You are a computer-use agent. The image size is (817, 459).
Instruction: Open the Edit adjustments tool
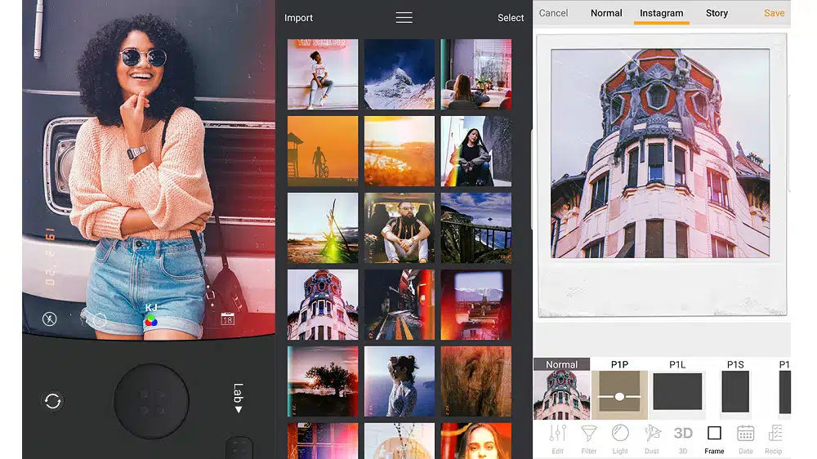point(557,436)
